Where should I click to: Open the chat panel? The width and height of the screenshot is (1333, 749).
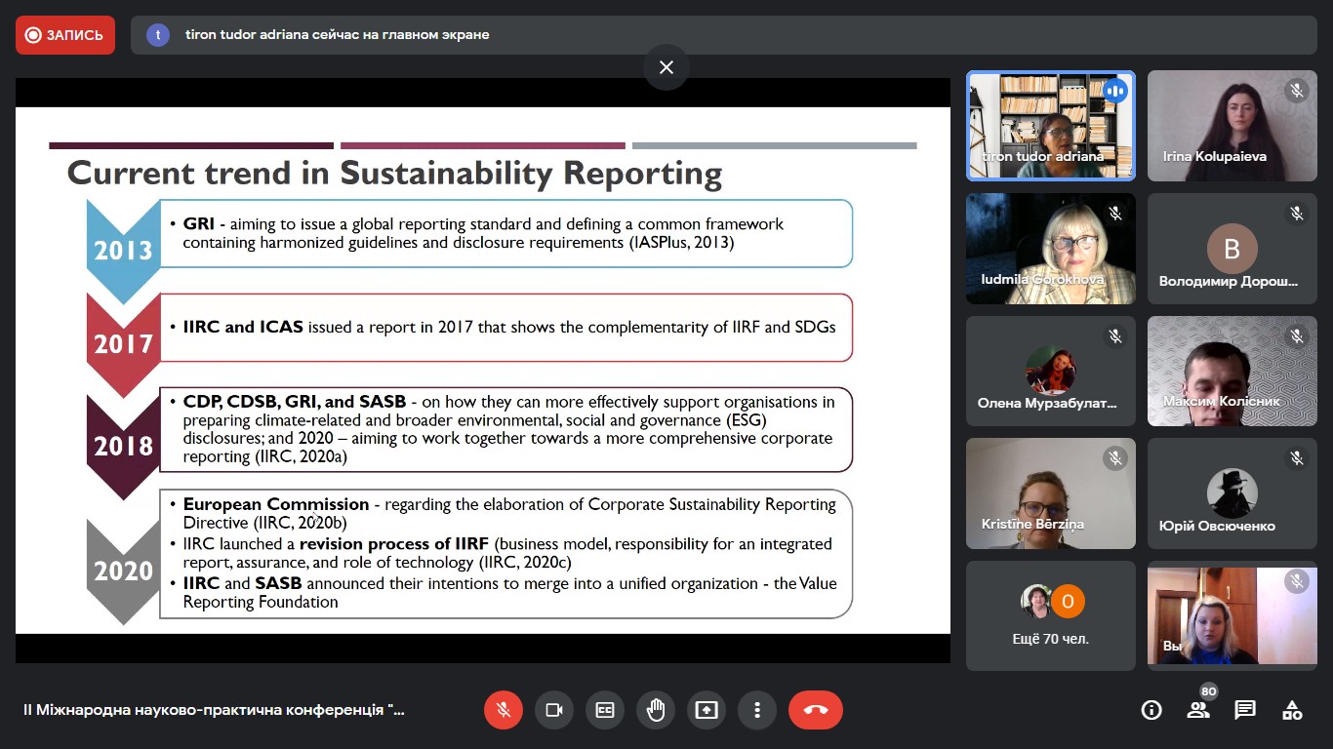pos(1245,710)
